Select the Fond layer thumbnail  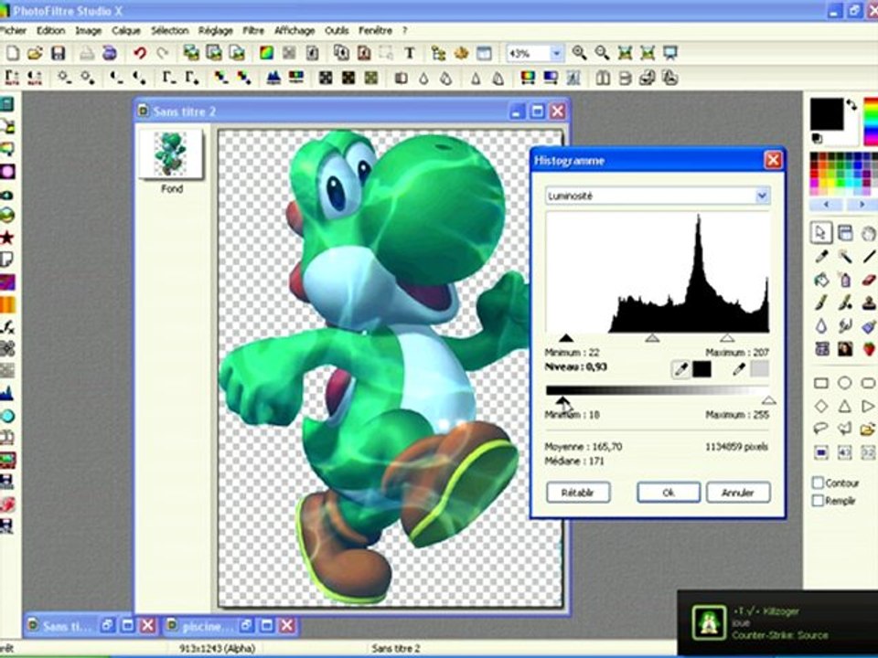tap(171, 154)
